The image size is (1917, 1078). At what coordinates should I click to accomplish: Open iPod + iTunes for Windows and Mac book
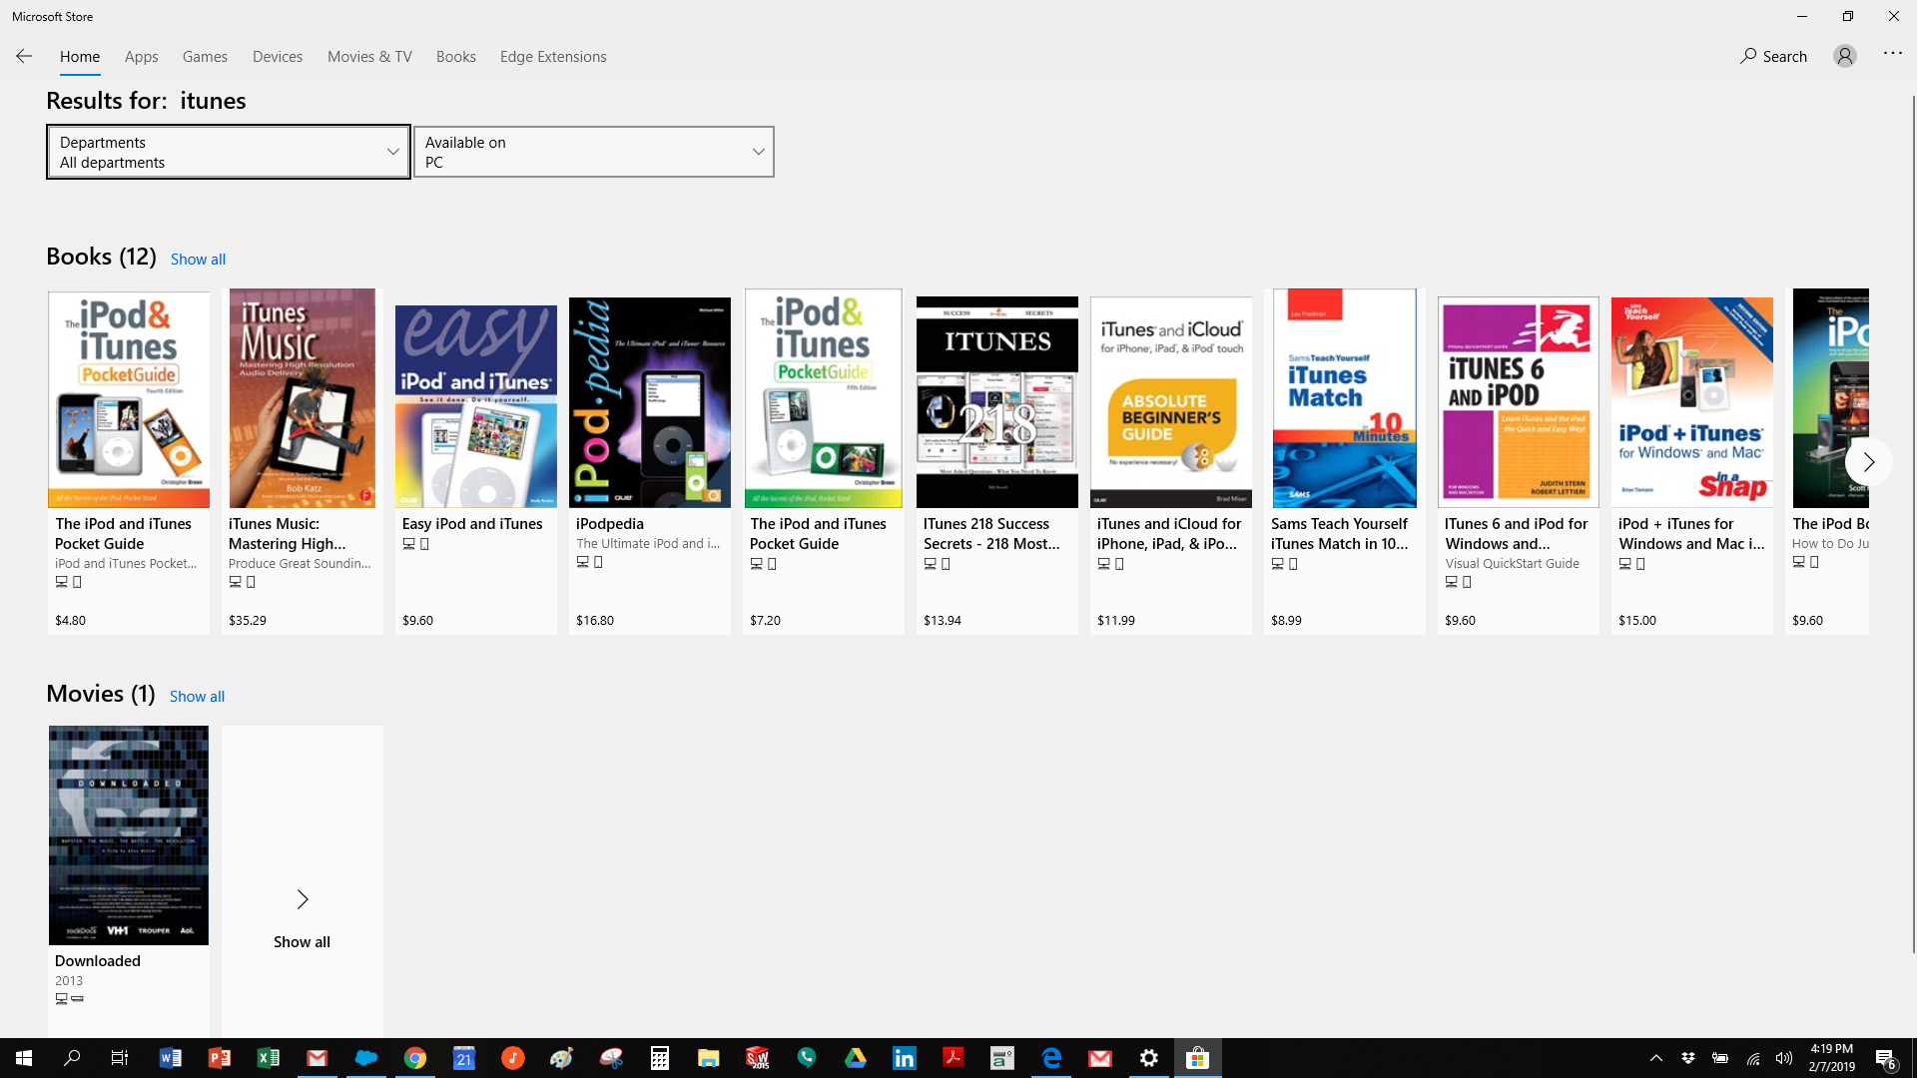[1692, 461]
